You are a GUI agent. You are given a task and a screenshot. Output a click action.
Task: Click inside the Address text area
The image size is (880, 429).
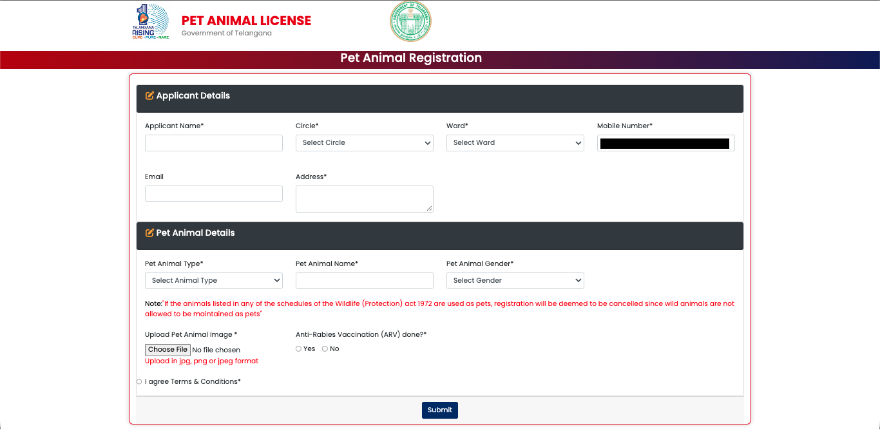point(365,199)
